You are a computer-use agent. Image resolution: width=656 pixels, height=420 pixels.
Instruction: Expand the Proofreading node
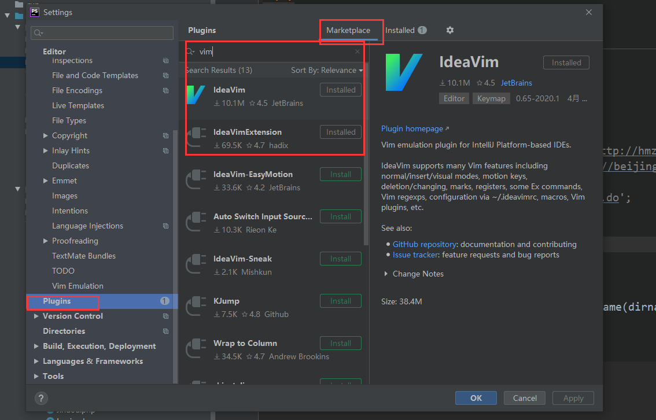[46, 241]
